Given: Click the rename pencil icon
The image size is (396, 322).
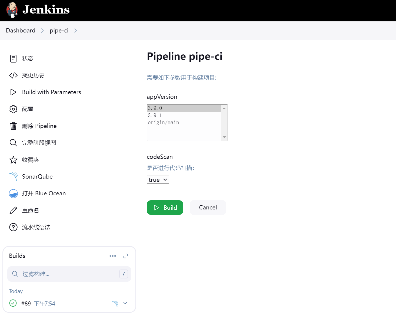Looking at the screenshot, I should (x=13, y=211).
